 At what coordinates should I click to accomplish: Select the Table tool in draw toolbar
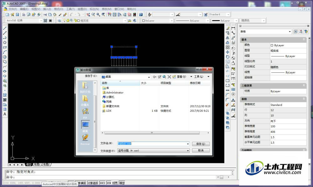pos(5,109)
